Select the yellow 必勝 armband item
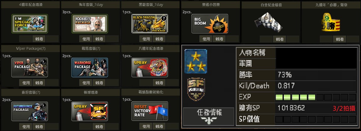Image resolution: width=361 pixels, height=131 pixels. (329, 22)
